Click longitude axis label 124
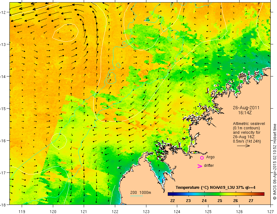This screenshot has width=277, height=214. click(177, 211)
